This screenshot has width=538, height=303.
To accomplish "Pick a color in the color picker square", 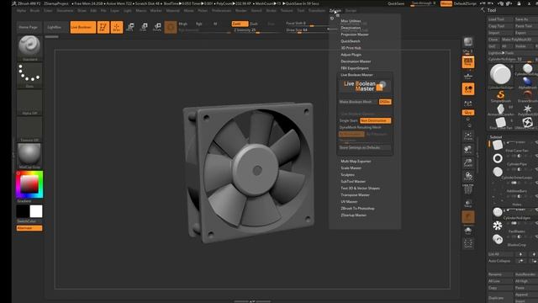I will pos(29,184).
